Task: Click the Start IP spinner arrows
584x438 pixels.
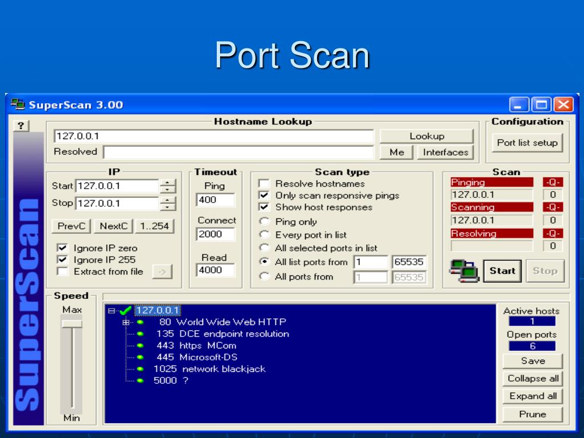Action: [168, 186]
